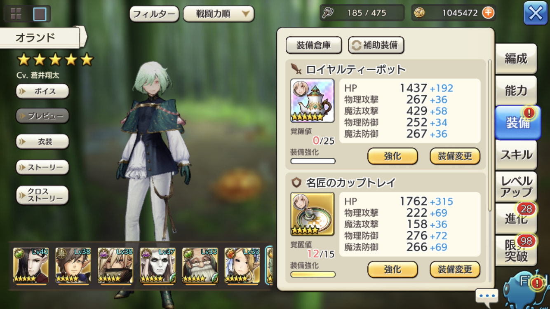Select the bearded Lv33 old man portrait
This screenshot has width=550, height=309.
click(200, 265)
